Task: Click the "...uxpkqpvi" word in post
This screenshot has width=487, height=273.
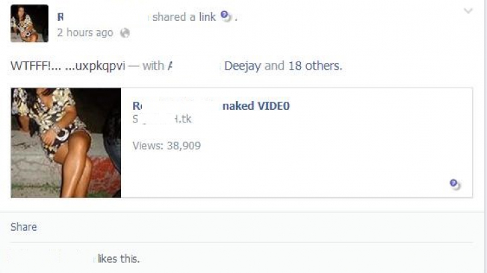Action: click(x=95, y=66)
